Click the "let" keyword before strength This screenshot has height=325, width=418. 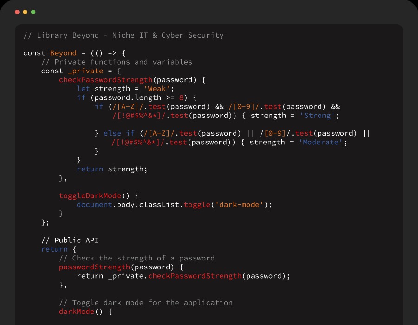click(x=83, y=89)
